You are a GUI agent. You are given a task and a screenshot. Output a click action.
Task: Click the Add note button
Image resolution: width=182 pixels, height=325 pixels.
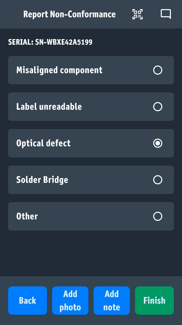point(111,300)
